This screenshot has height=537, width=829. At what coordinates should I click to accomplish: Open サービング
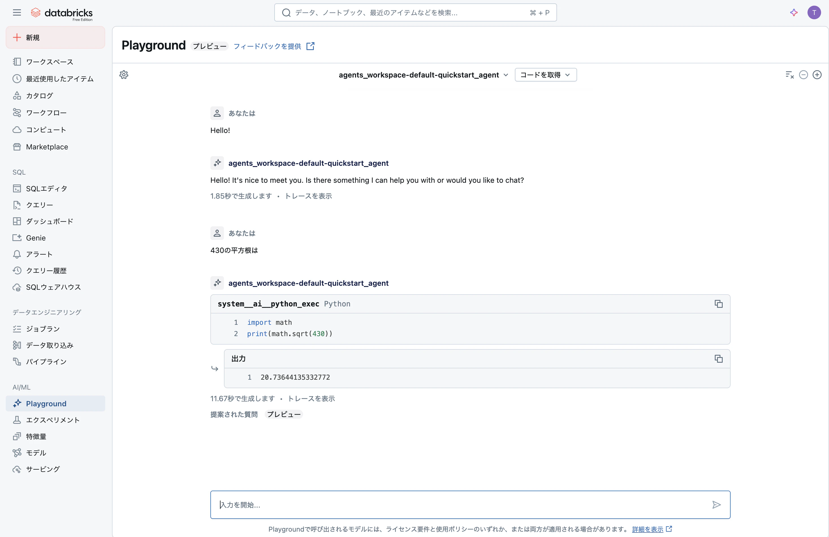click(x=55, y=469)
